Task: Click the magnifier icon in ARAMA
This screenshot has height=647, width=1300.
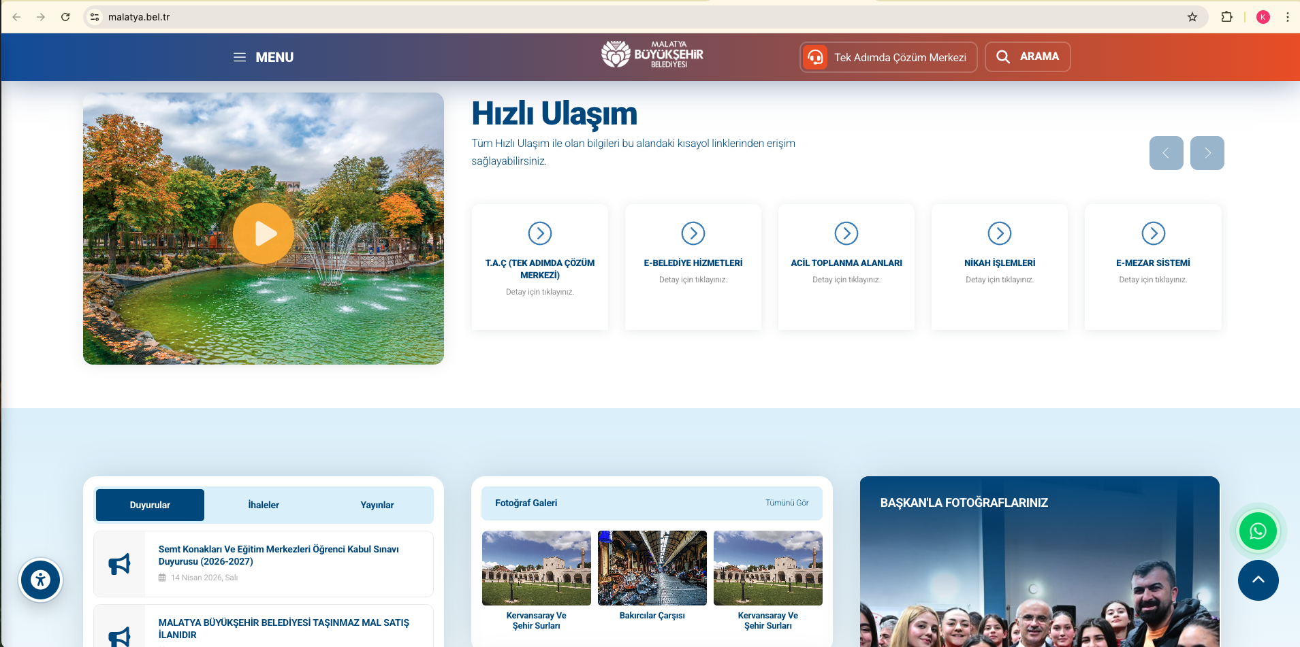Action: pos(1003,57)
